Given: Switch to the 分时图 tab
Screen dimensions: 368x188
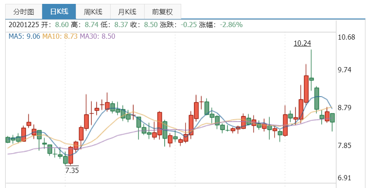Looking at the screenshot, I should click(24, 12).
